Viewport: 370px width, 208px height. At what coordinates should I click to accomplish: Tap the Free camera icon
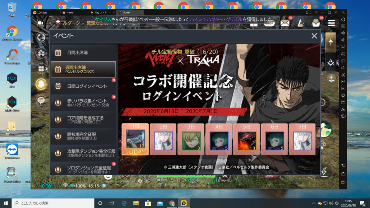pyautogui.click(x=40, y=23)
